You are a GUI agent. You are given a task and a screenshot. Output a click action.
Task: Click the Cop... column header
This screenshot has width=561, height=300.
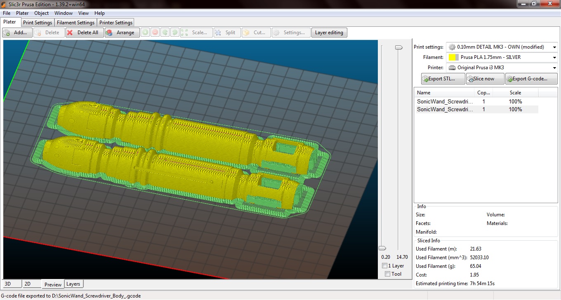pos(483,93)
